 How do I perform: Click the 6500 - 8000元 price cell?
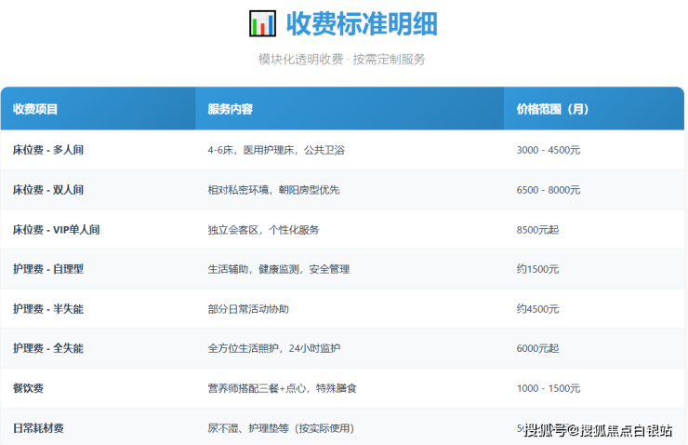549,190
